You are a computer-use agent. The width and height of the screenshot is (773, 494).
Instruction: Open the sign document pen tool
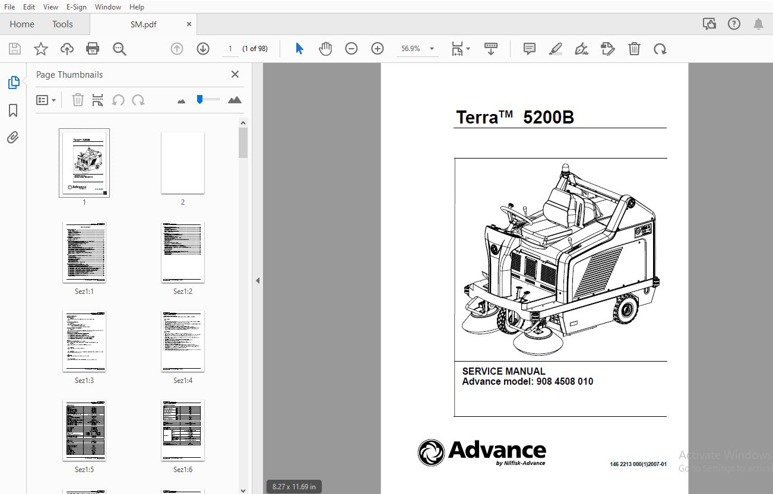(582, 49)
